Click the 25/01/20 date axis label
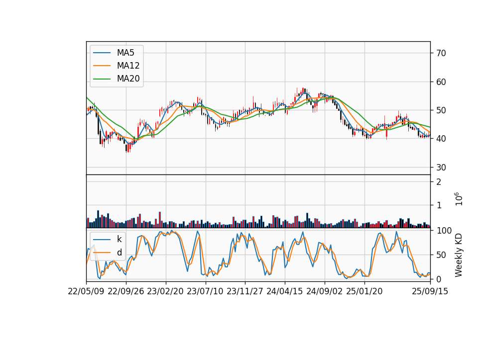Screen dimensions: 478x343 (364, 291)
